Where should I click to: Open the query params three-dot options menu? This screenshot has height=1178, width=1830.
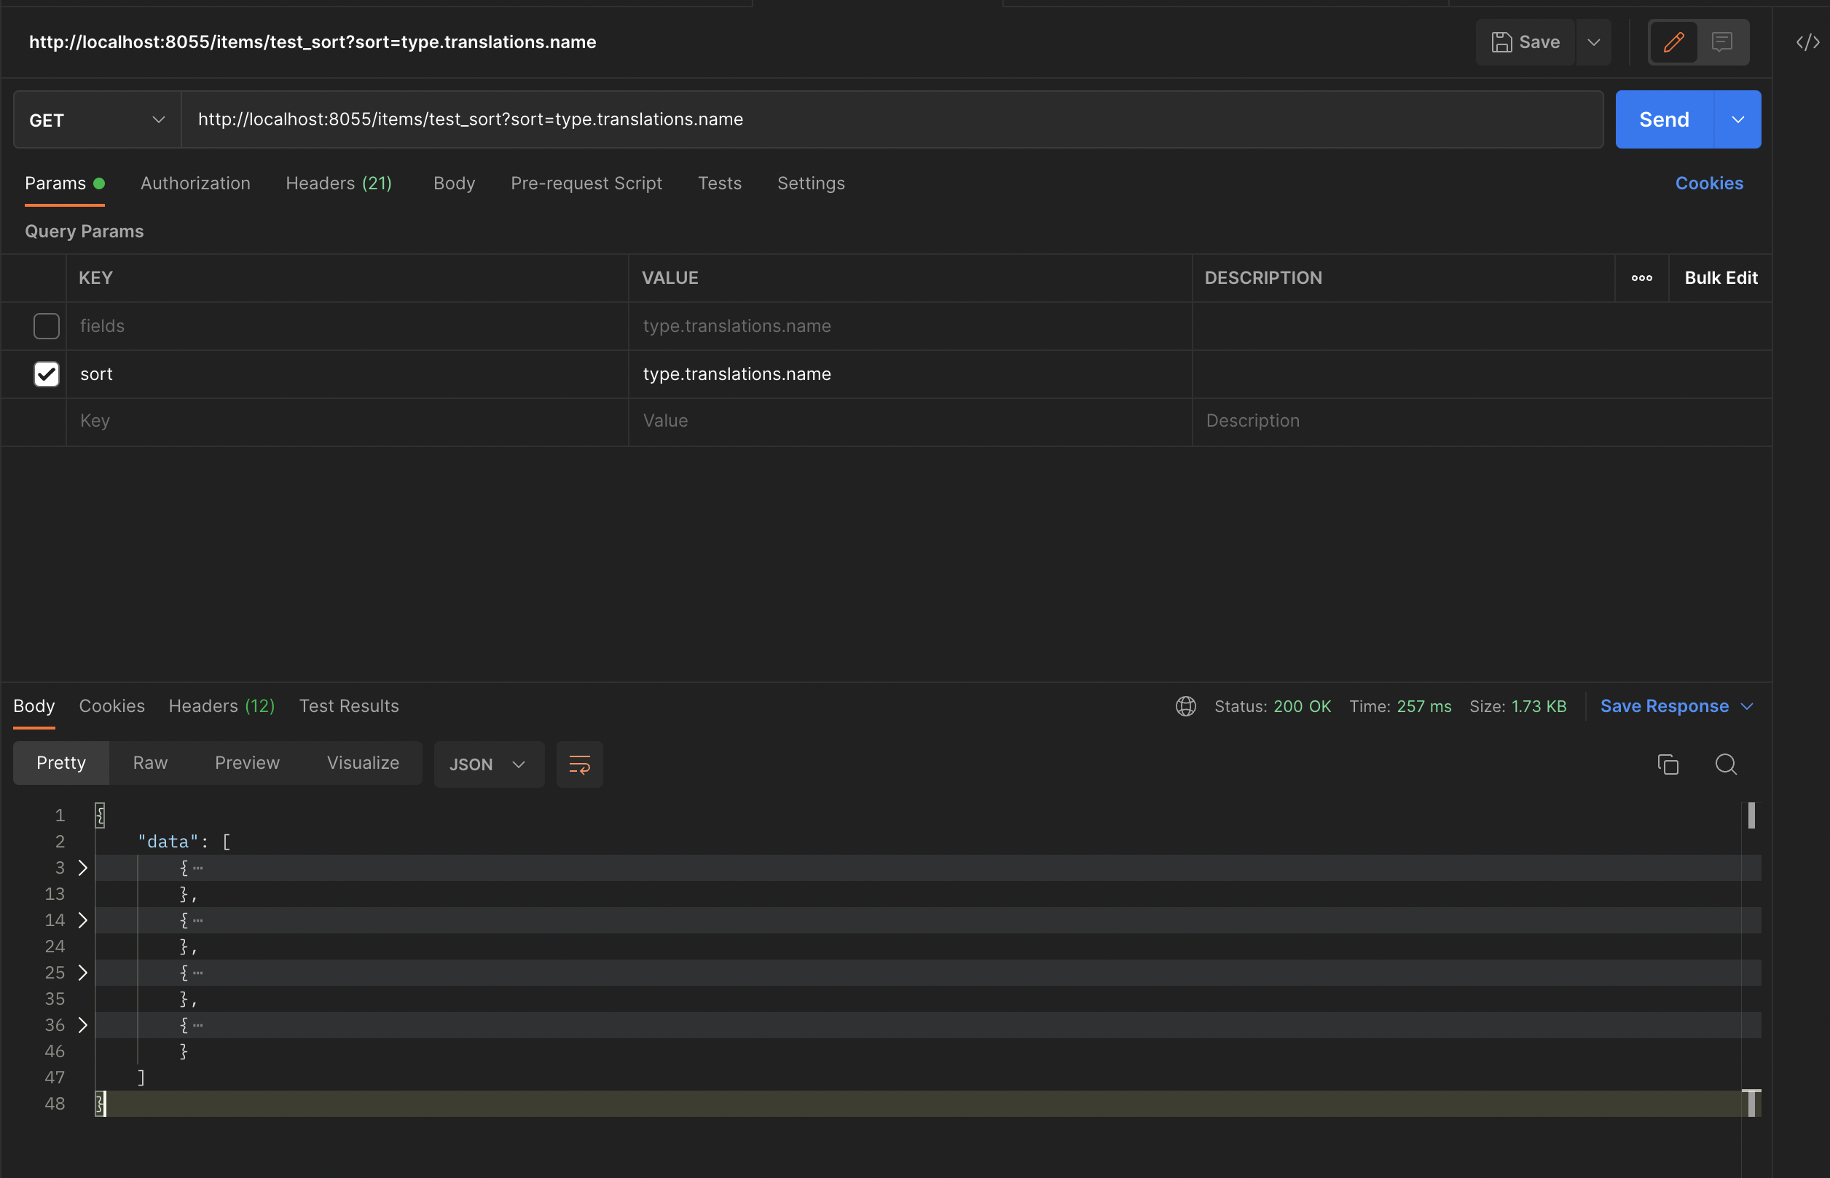tap(1641, 277)
